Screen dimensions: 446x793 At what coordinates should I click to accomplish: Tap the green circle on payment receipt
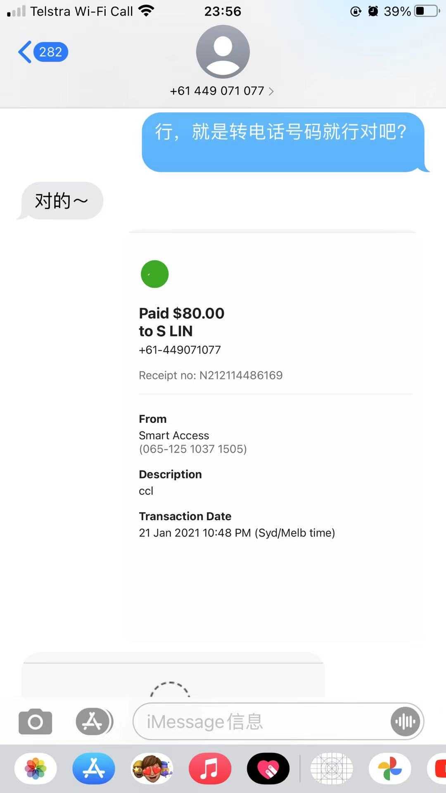pyautogui.click(x=155, y=274)
